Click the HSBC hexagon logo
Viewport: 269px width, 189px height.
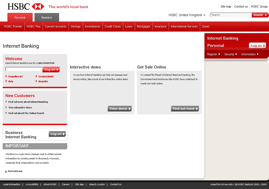click(38, 6)
